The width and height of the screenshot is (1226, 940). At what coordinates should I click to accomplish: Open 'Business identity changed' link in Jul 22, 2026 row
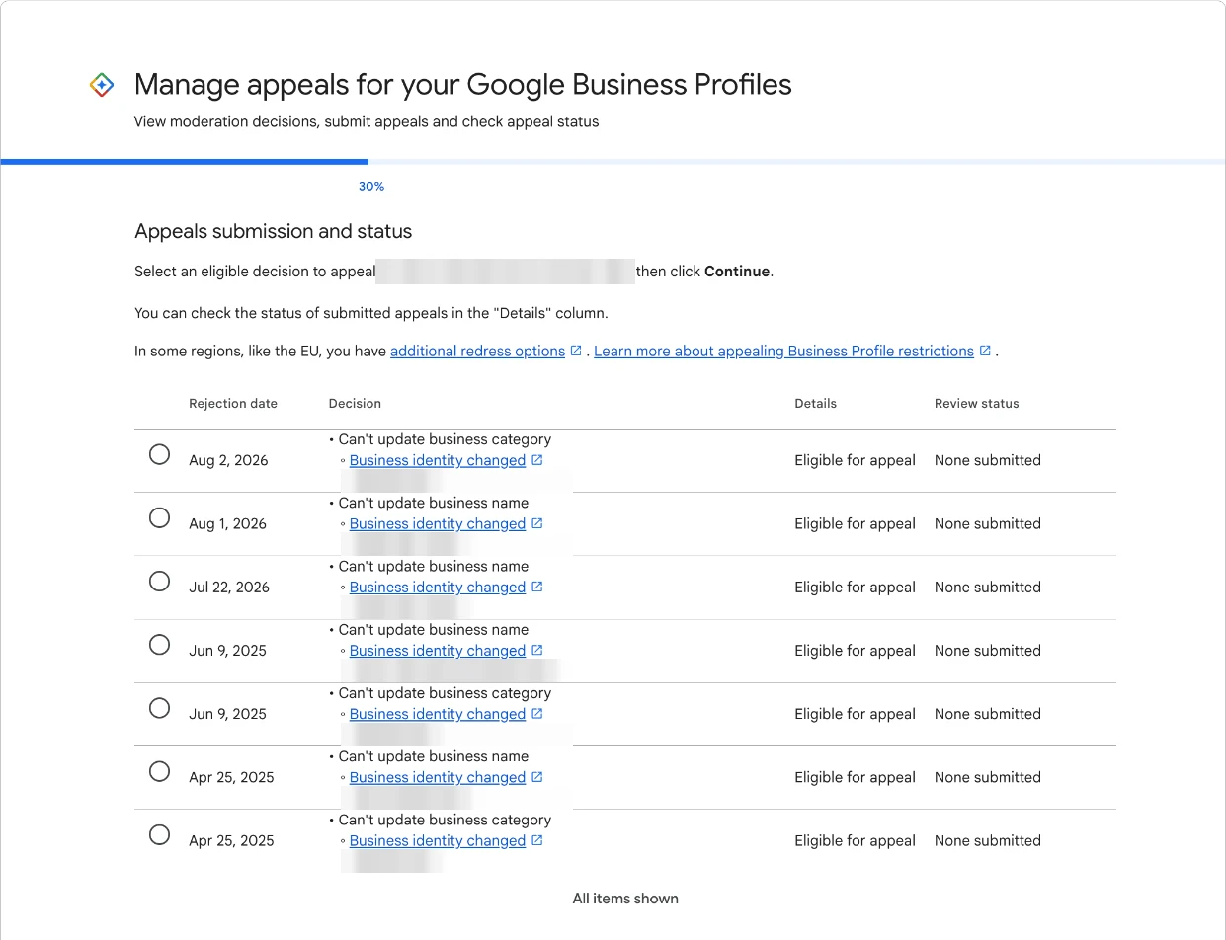click(x=438, y=587)
